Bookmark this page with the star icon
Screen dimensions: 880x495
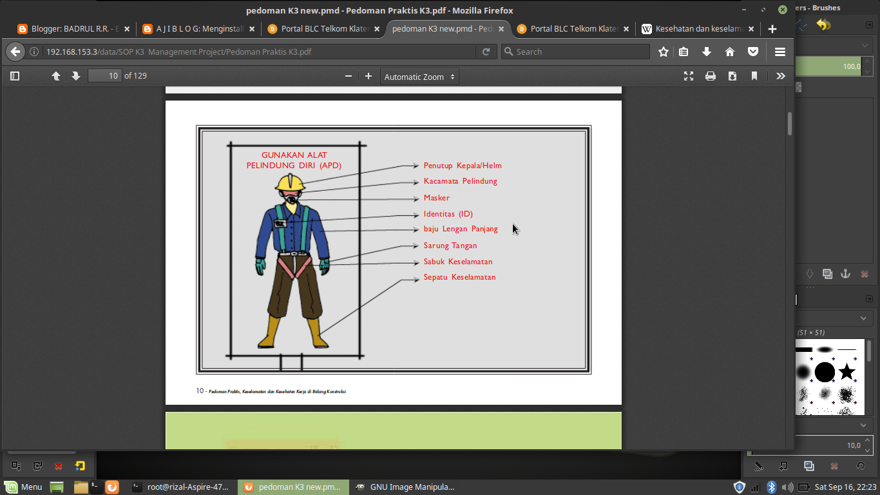[x=664, y=52]
